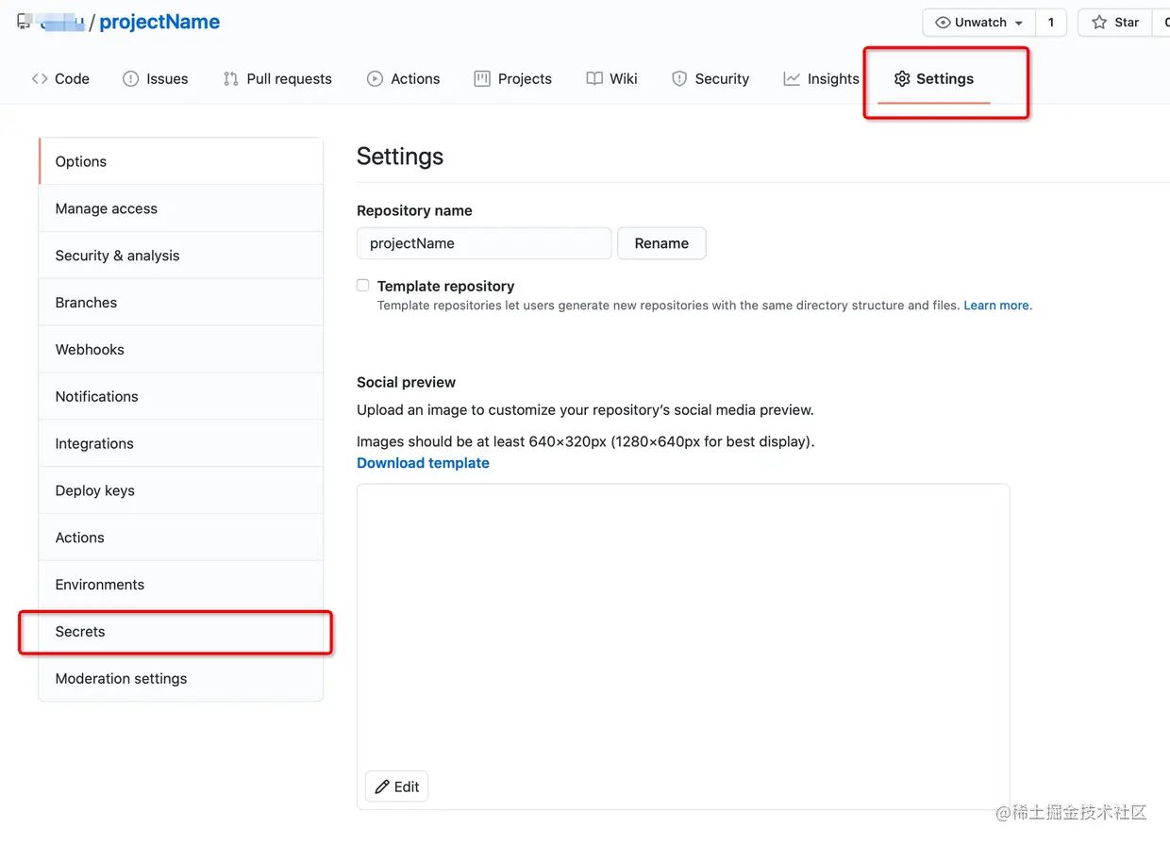
Task: Open Manage access settings
Action: tap(107, 208)
